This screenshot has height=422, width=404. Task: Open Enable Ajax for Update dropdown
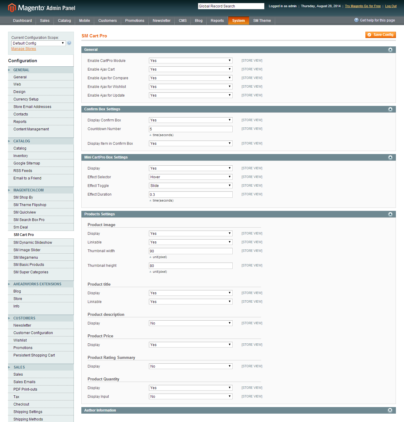pos(191,95)
